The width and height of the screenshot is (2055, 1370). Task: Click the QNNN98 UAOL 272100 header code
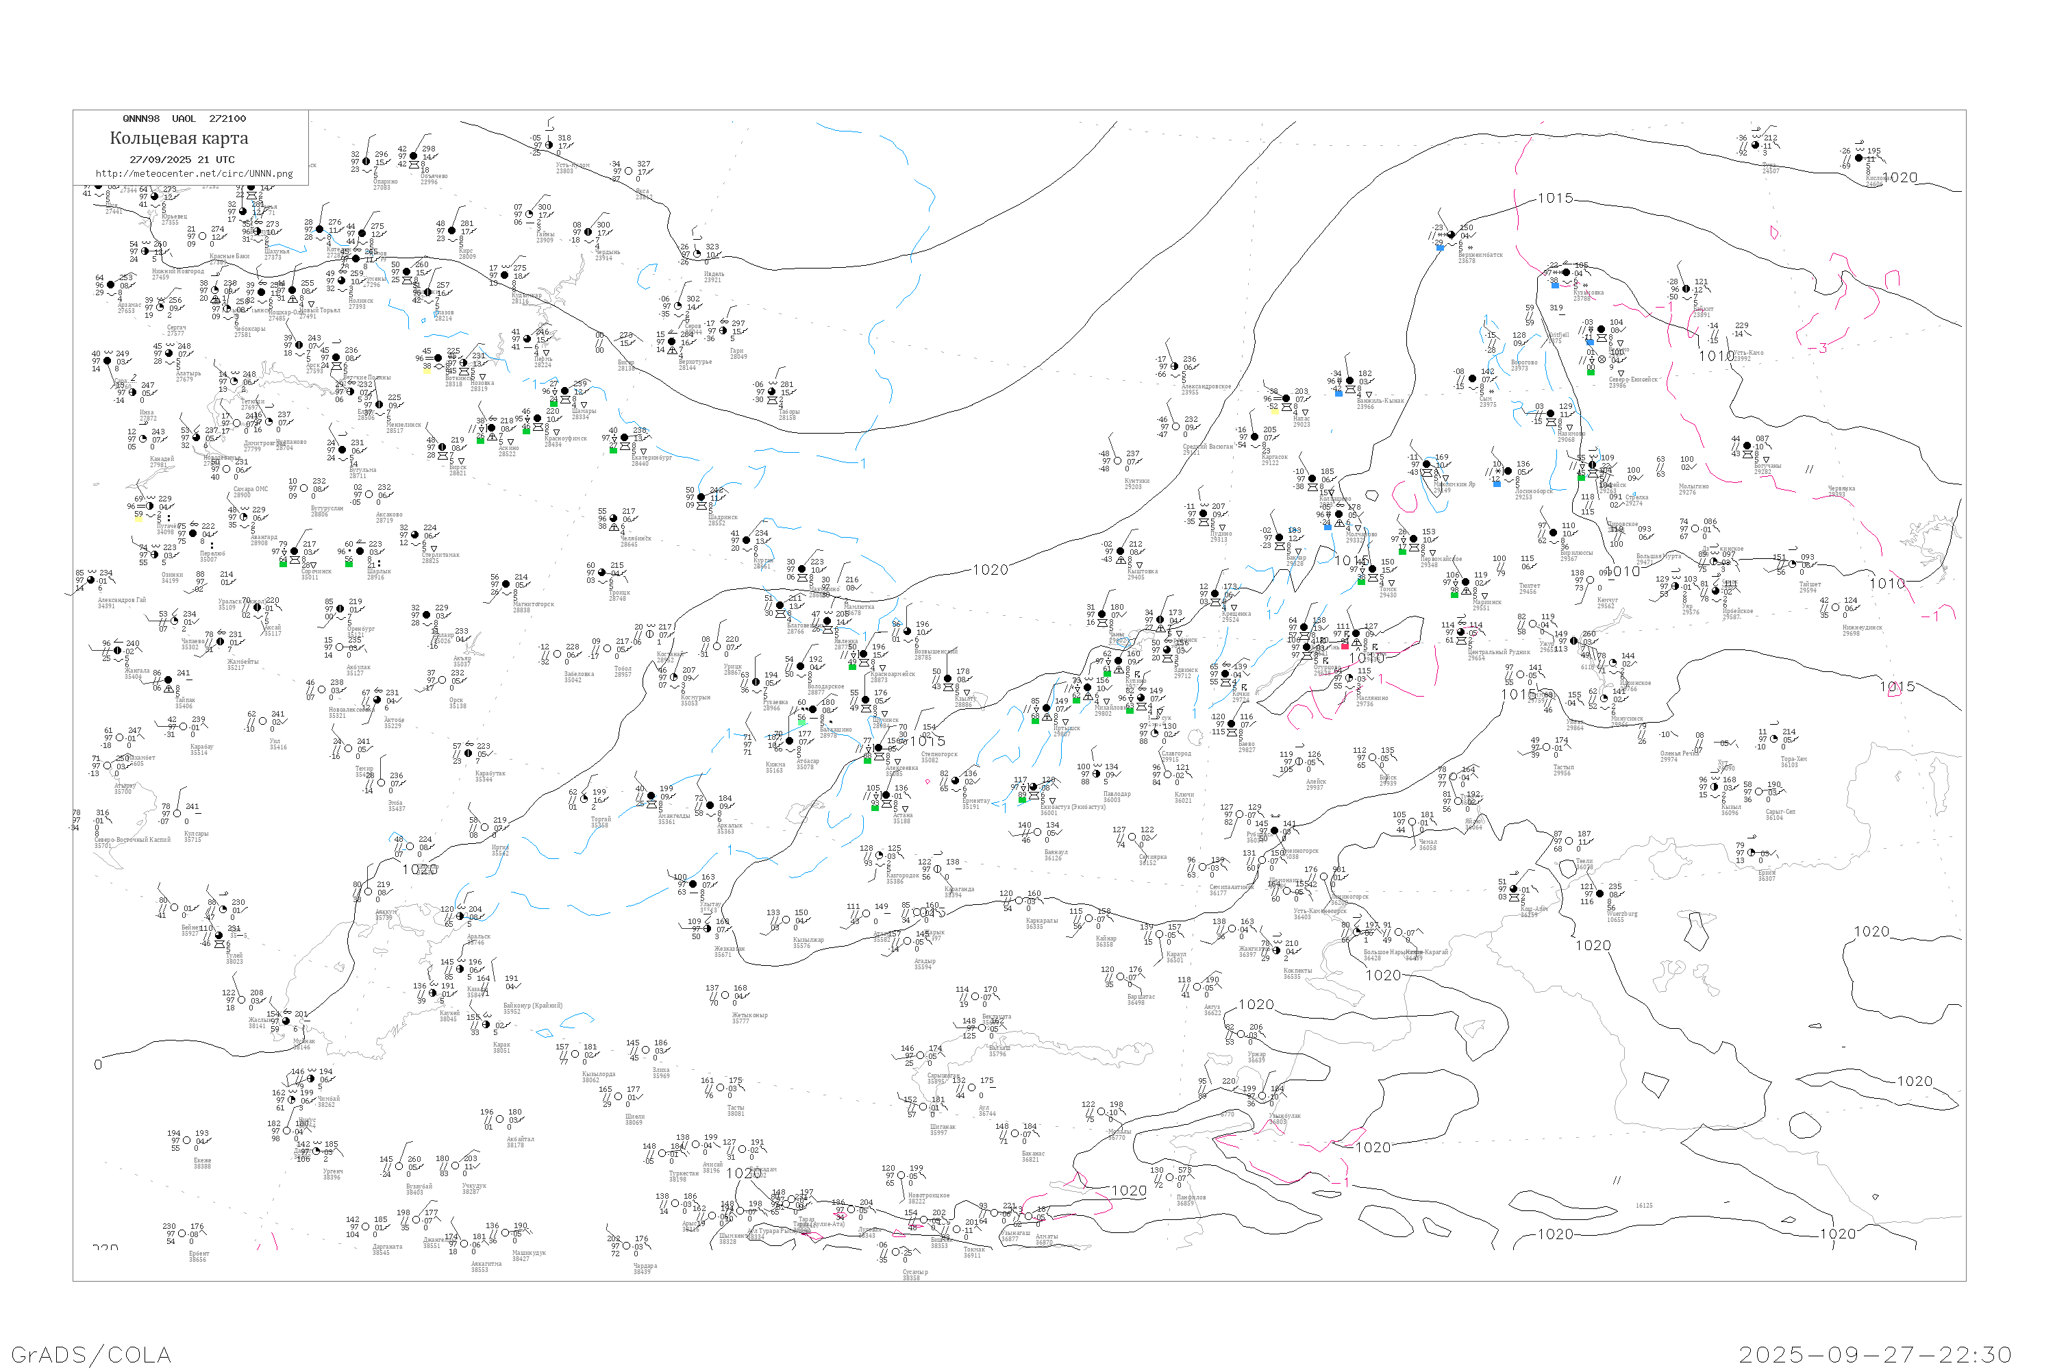click(184, 119)
